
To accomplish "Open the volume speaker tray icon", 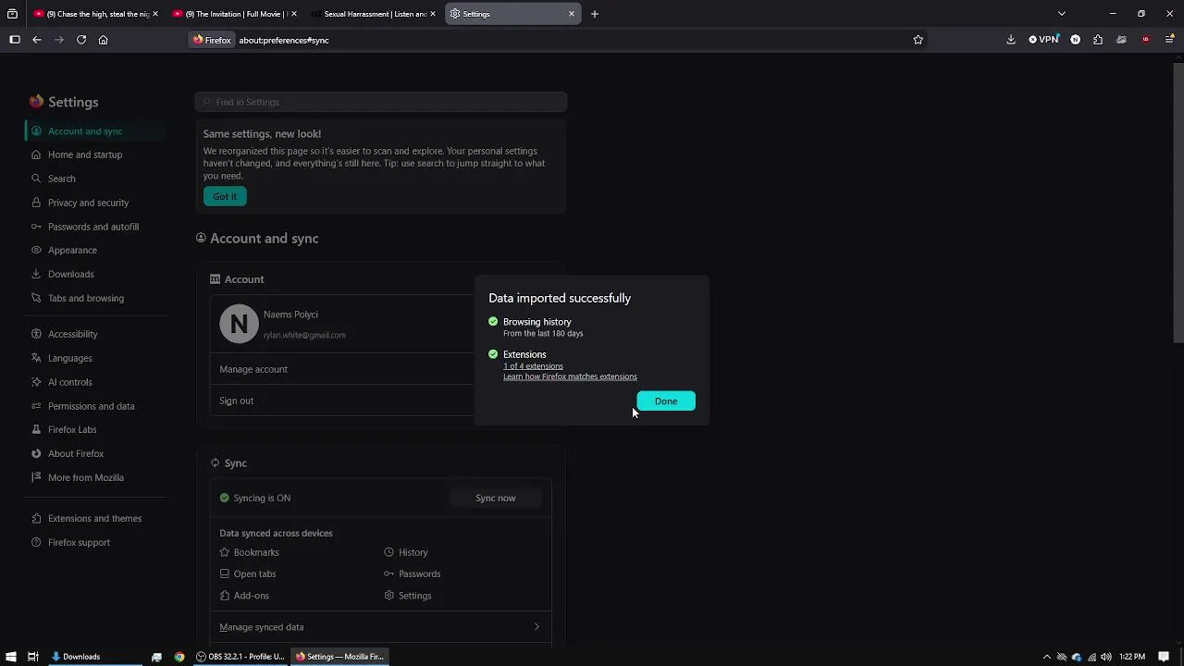I will [1105, 657].
